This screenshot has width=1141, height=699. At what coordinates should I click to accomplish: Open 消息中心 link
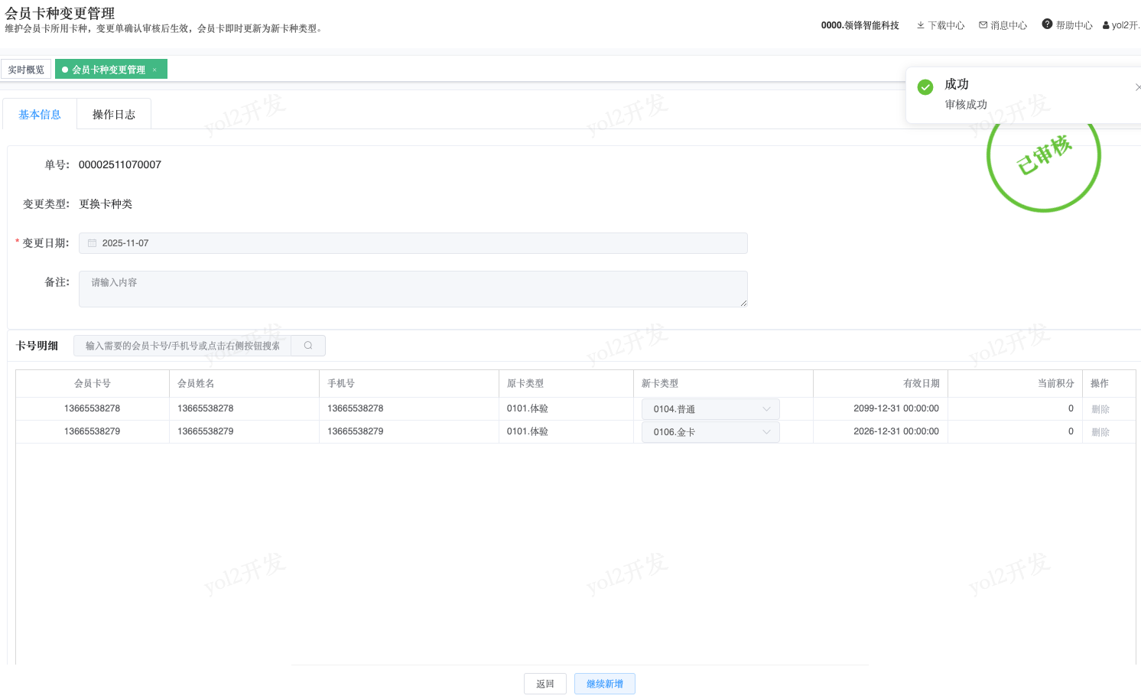pyautogui.click(x=1003, y=25)
